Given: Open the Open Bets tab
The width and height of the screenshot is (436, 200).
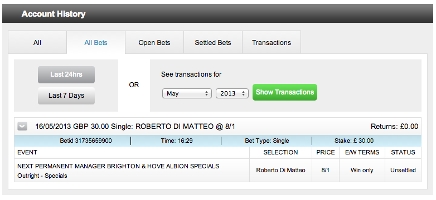Looking at the screenshot, I should pyautogui.click(x=154, y=42).
